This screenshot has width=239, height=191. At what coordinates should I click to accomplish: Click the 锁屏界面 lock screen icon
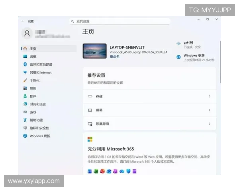90,124
